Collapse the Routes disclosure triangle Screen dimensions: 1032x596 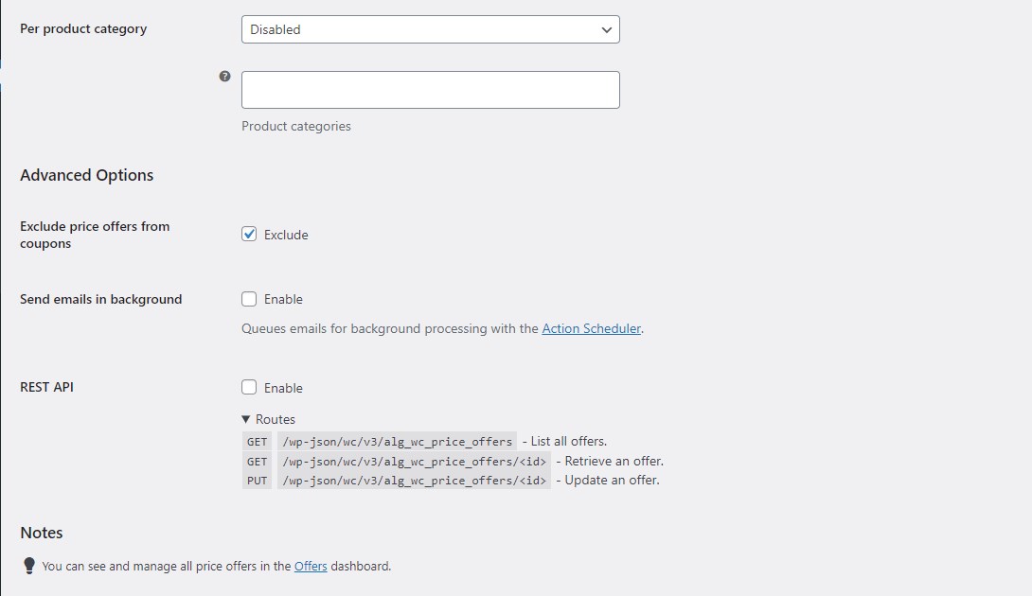pyautogui.click(x=245, y=419)
